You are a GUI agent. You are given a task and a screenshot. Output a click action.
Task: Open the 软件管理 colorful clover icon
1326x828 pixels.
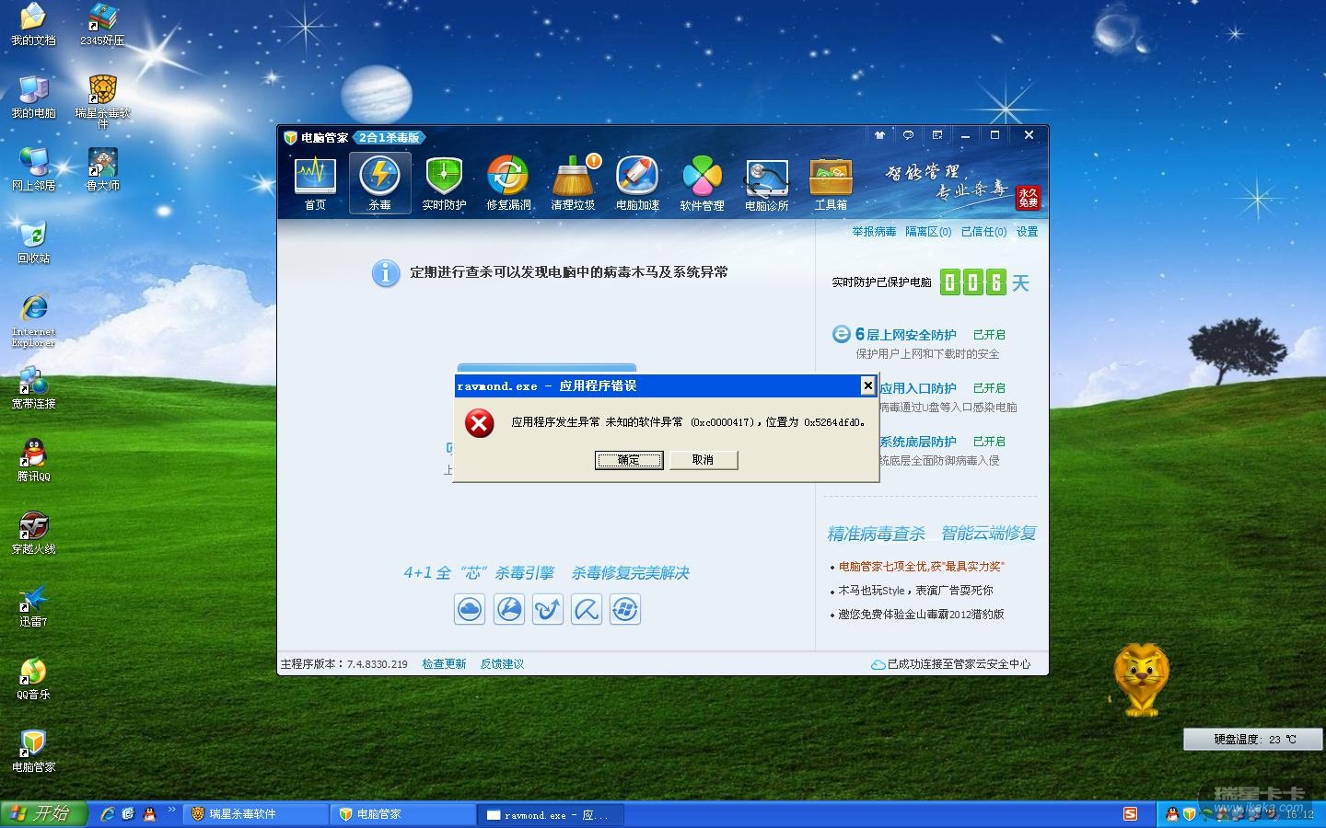point(702,183)
